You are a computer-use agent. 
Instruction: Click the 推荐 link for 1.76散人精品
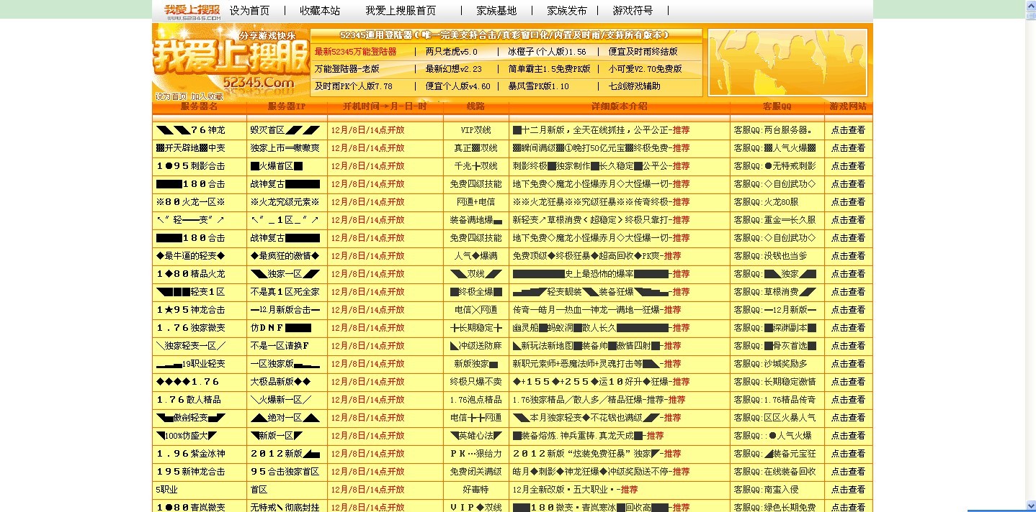676,399
